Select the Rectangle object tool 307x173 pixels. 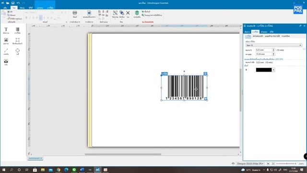pos(17,41)
